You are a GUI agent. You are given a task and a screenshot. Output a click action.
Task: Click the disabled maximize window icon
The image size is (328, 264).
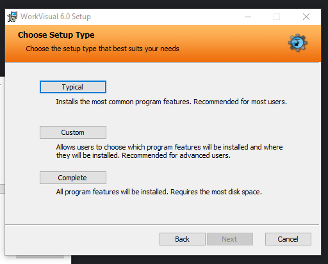click(277, 17)
